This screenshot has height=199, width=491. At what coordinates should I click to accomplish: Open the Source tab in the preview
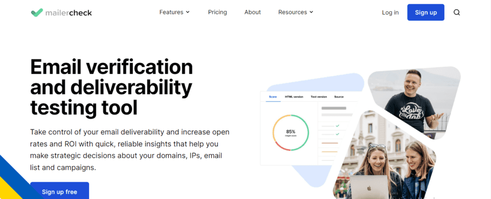[339, 97]
